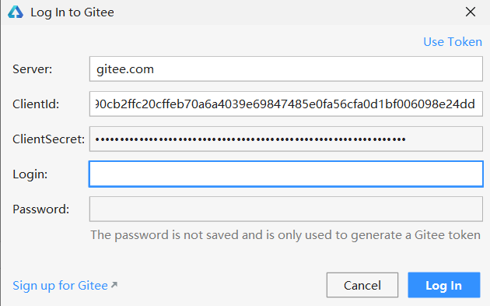
Task: Click the Login: label
Action: point(30,174)
